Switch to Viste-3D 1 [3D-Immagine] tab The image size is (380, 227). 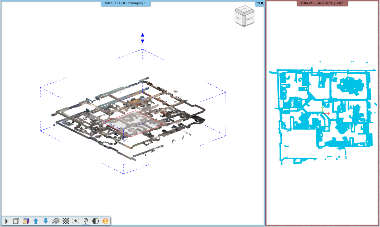coord(126,3)
